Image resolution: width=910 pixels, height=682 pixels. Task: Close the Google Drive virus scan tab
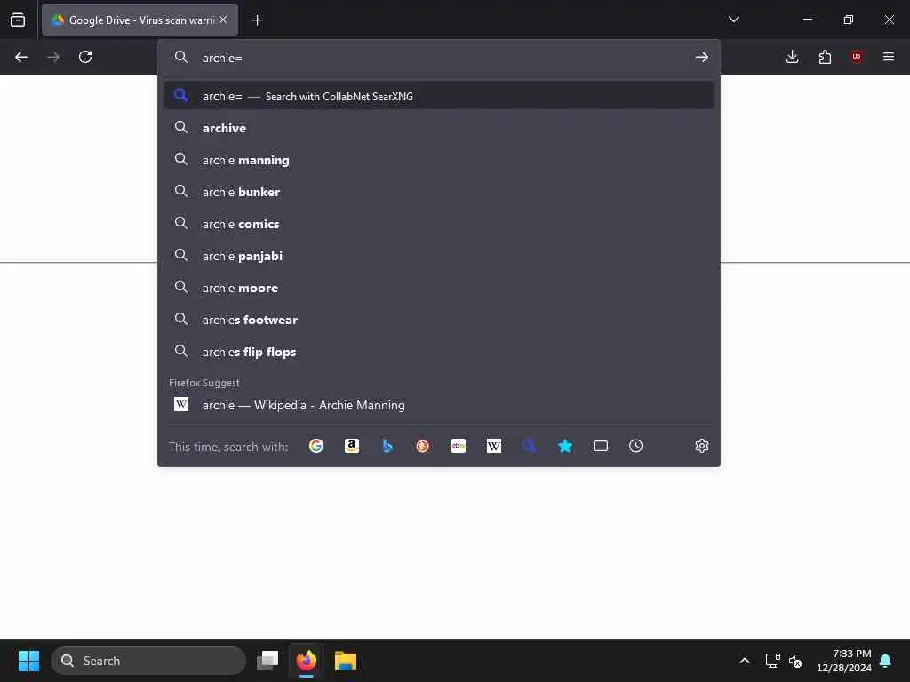[x=223, y=20]
